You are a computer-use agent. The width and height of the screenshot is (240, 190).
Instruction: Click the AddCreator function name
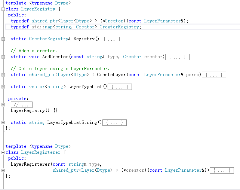pyautogui.click(x=55, y=57)
